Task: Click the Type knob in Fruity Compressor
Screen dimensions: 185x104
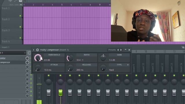Action: 103,68
